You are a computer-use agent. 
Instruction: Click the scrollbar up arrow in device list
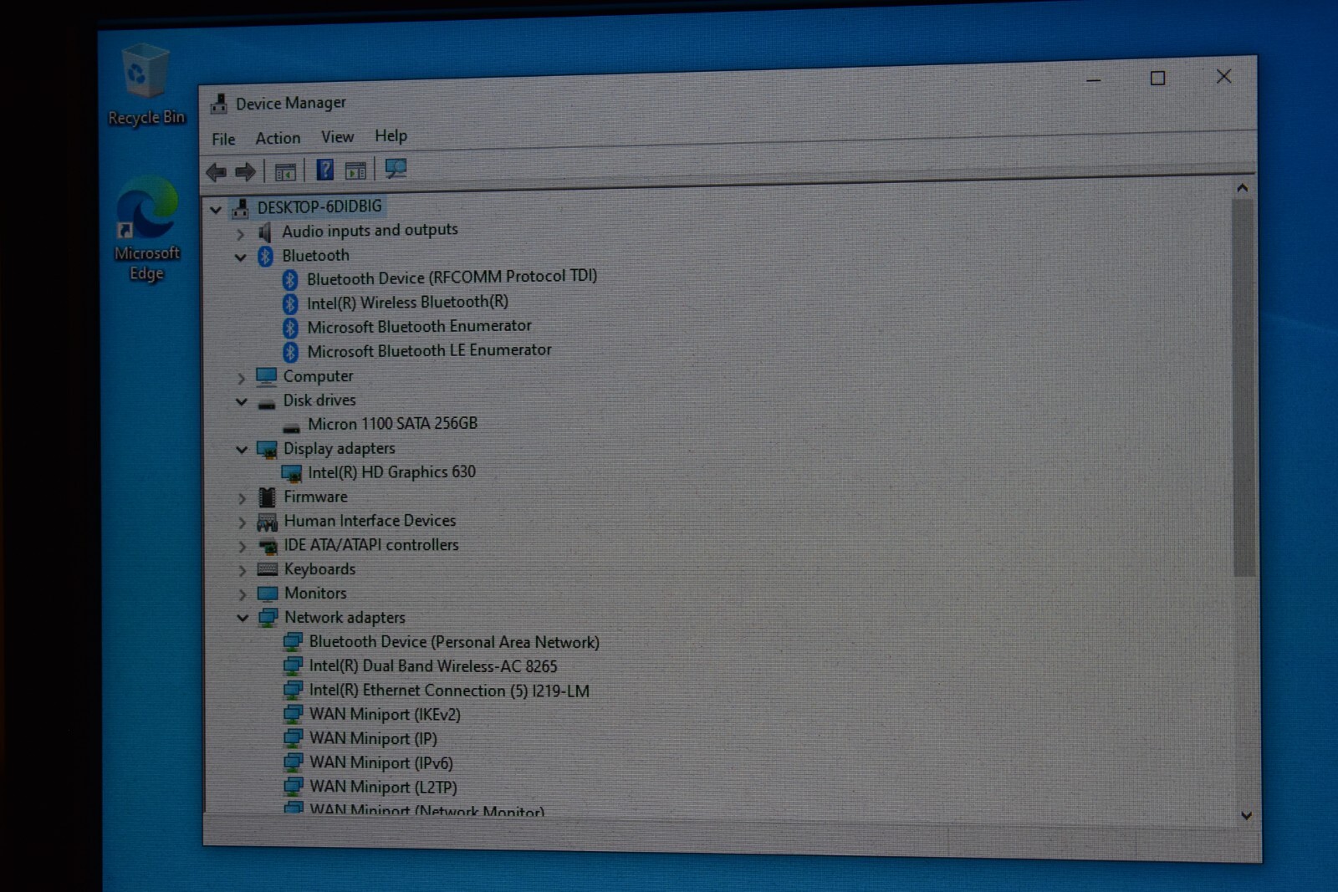(1243, 189)
